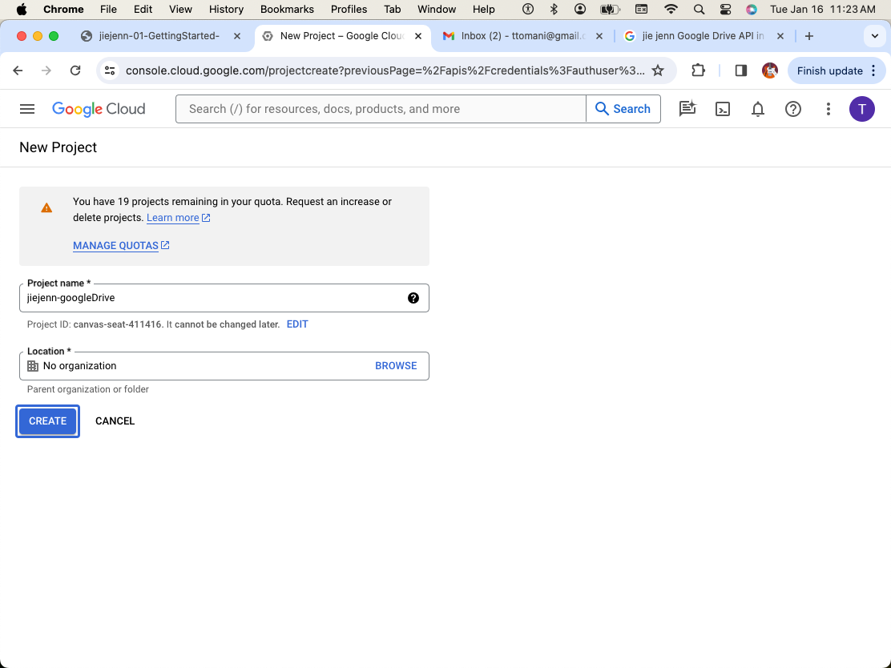Go back with the browser back arrow
The height and width of the screenshot is (668, 891).
(x=18, y=70)
